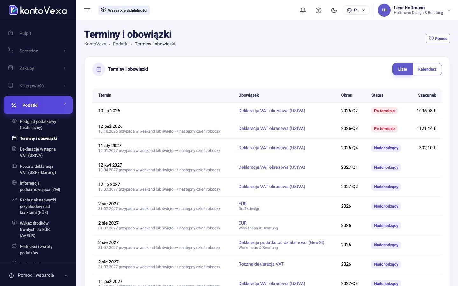The width and height of the screenshot is (458, 286).
Task: Open Deklaracja VAT okresowa for 2026-Q2
Action: point(272,111)
